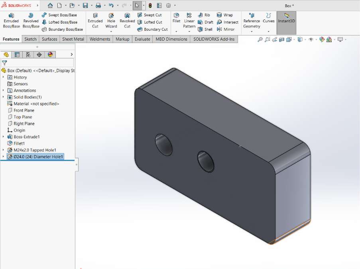This screenshot has width=360, height=269.
Task: Open the FeatureManager design tree tab
Action: tap(6, 55)
